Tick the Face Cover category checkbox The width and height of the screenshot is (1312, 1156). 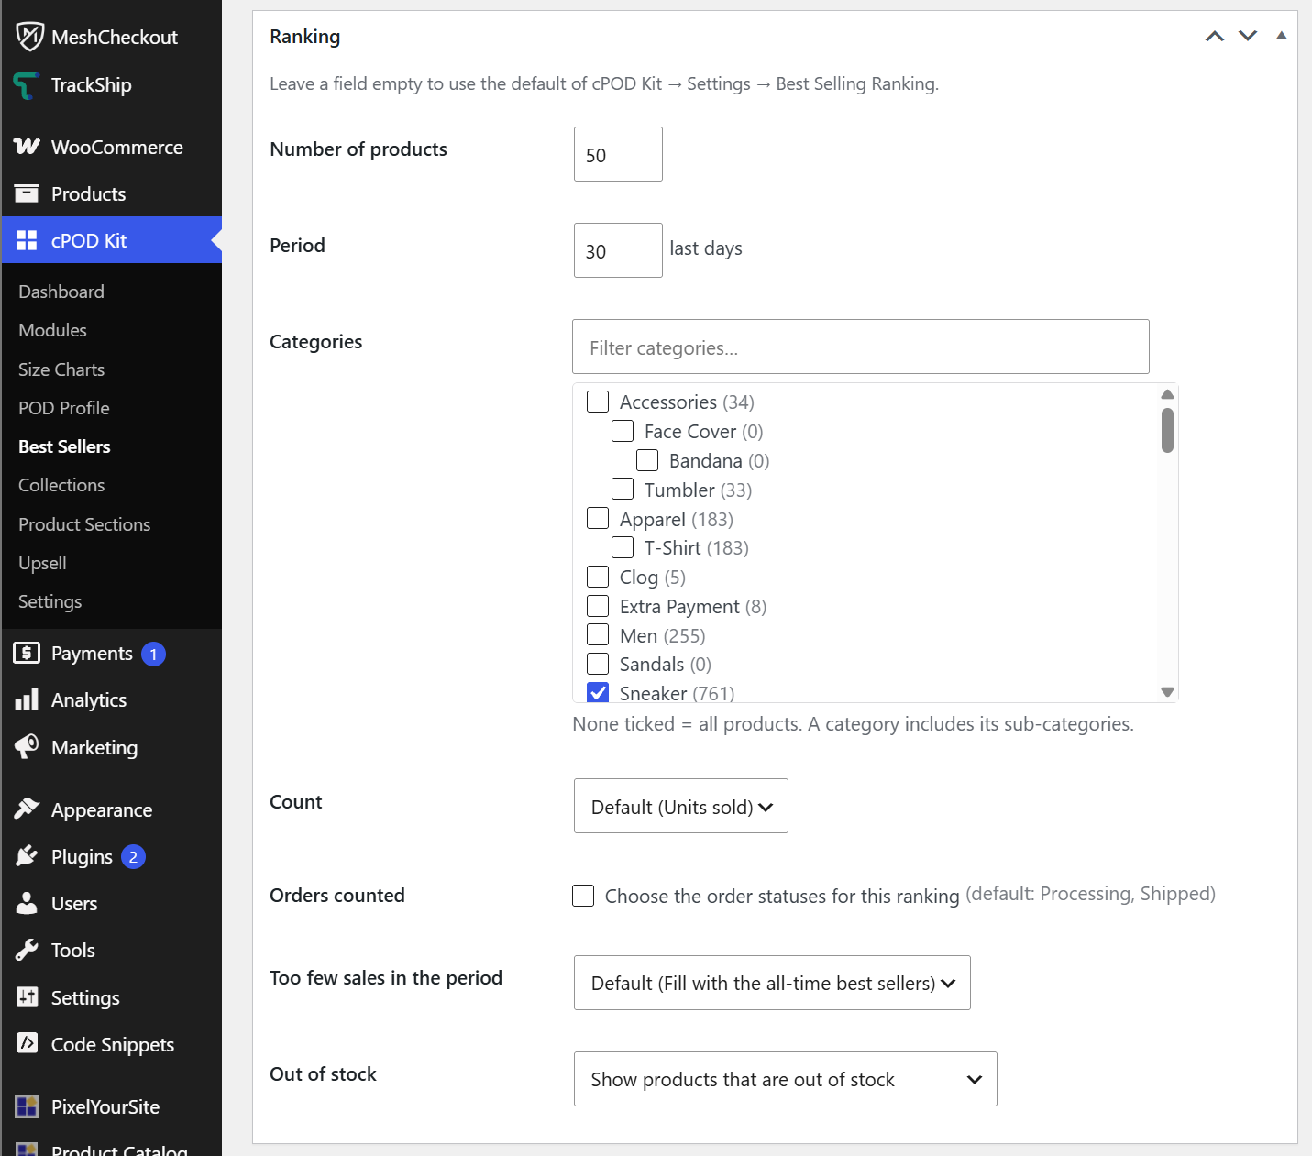click(x=623, y=431)
